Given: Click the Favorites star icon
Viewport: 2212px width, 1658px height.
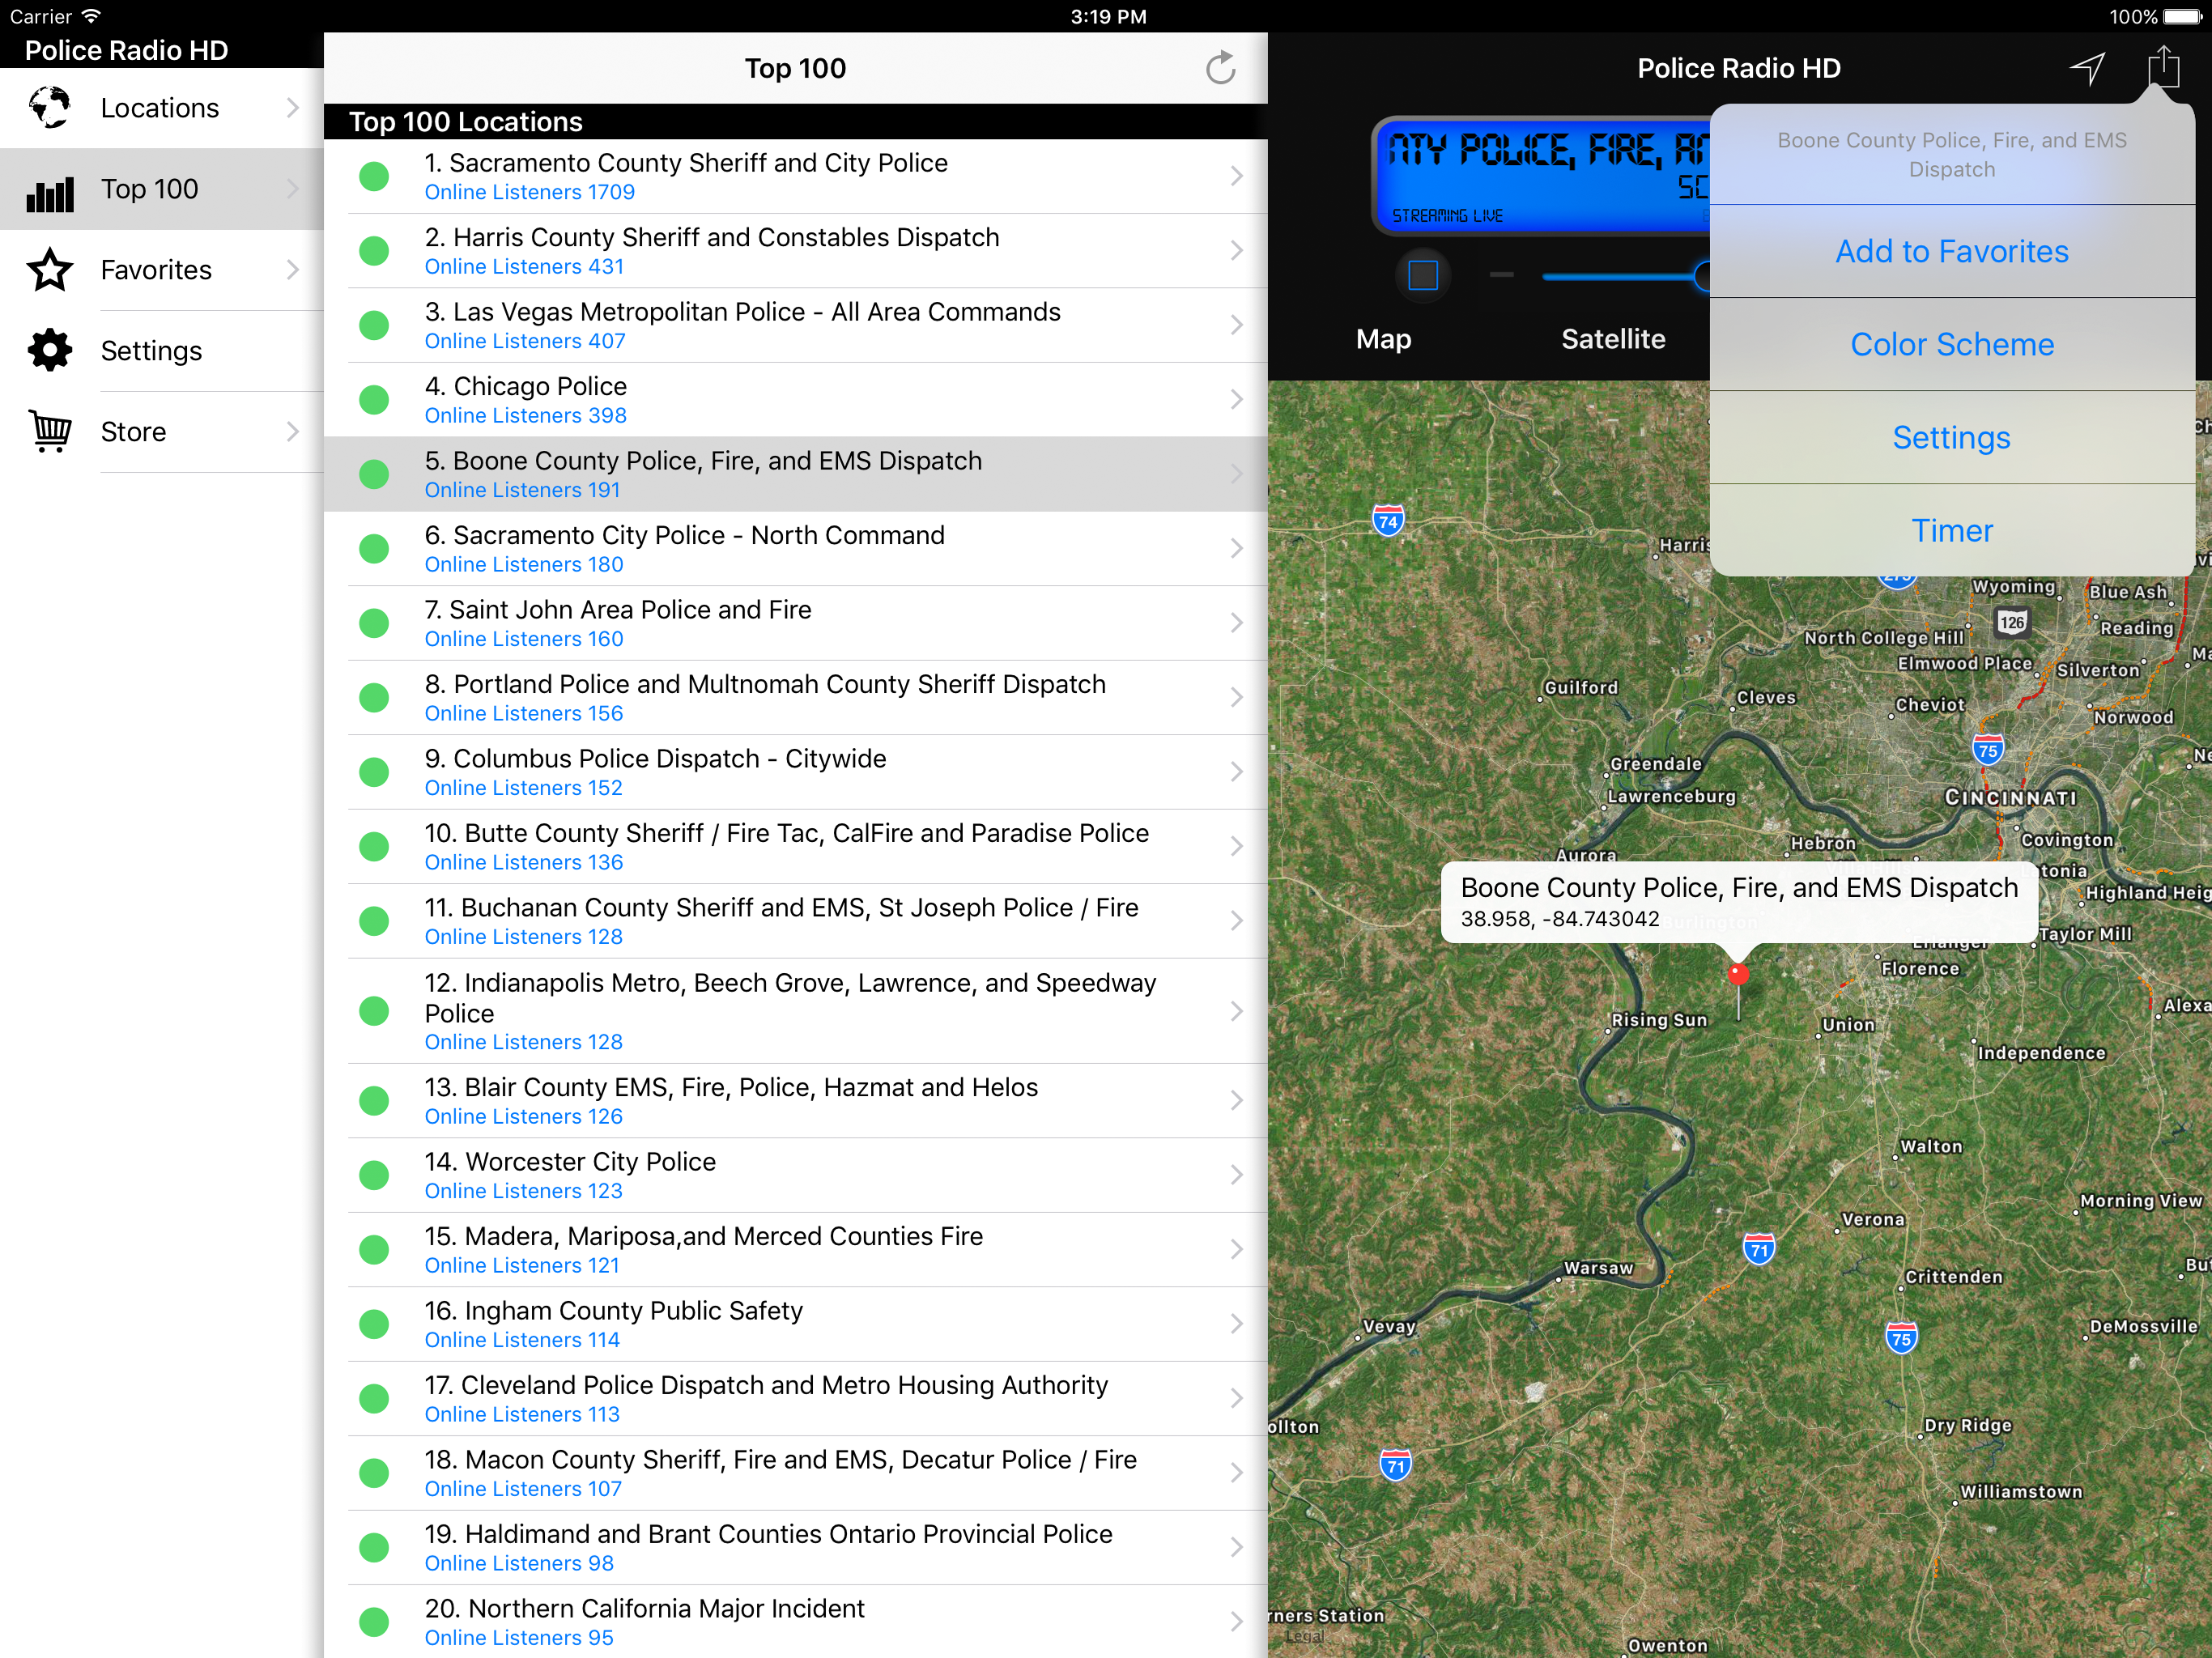Looking at the screenshot, I should [x=50, y=270].
